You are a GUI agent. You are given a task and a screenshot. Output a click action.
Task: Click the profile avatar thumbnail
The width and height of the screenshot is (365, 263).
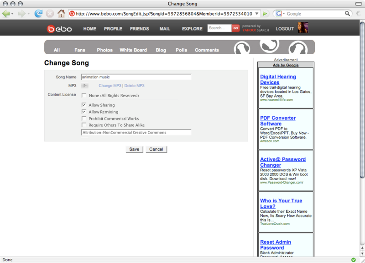303,28
